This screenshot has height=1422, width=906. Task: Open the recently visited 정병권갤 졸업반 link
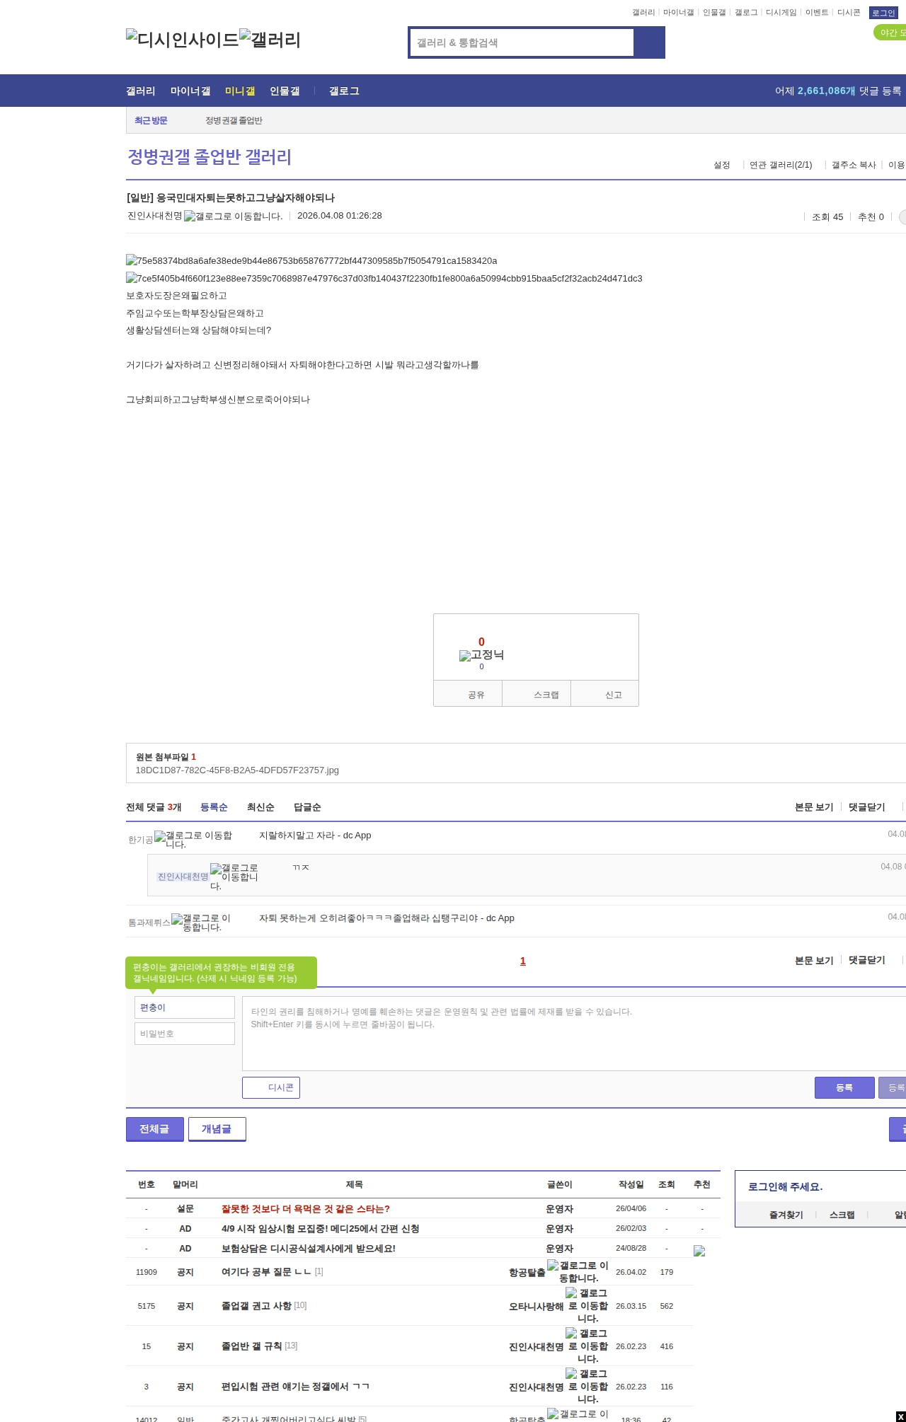point(234,120)
